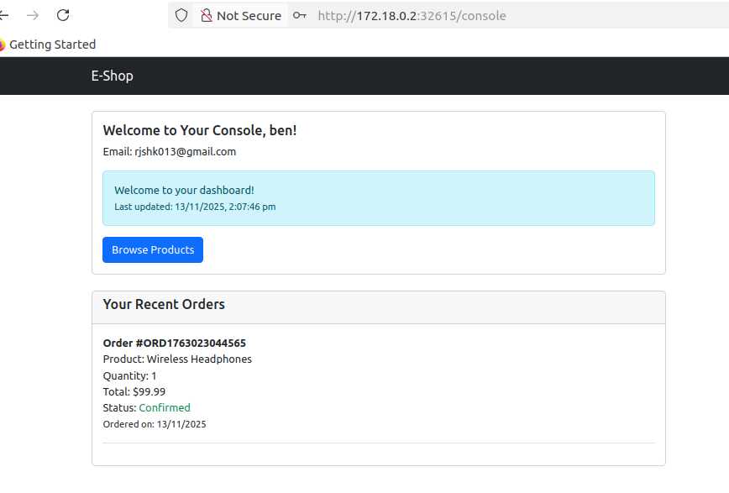The height and width of the screenshot is (493, 729).
Task: Click the browser back arrow
Action: [x=4, y=15]
